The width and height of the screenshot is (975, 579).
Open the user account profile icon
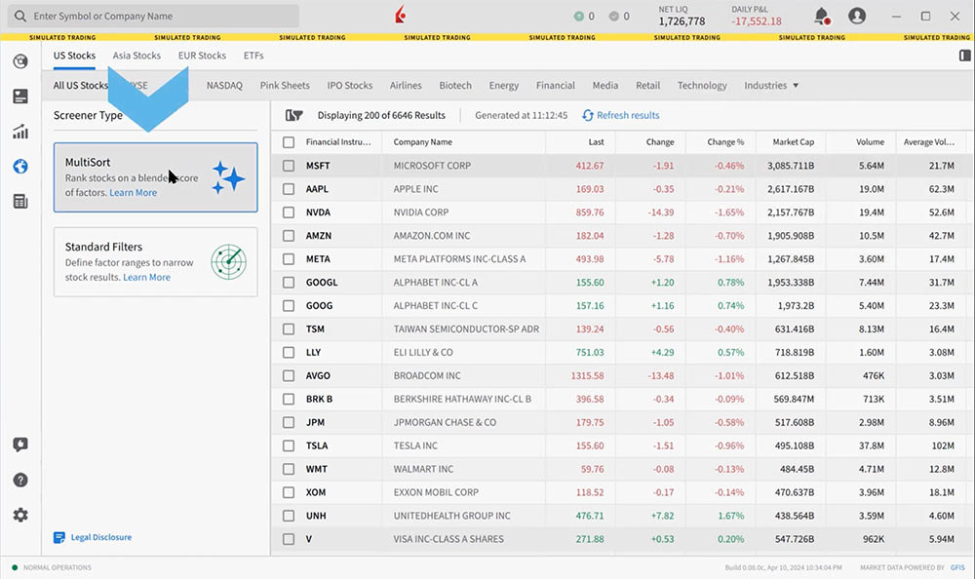tap(857, 17)
